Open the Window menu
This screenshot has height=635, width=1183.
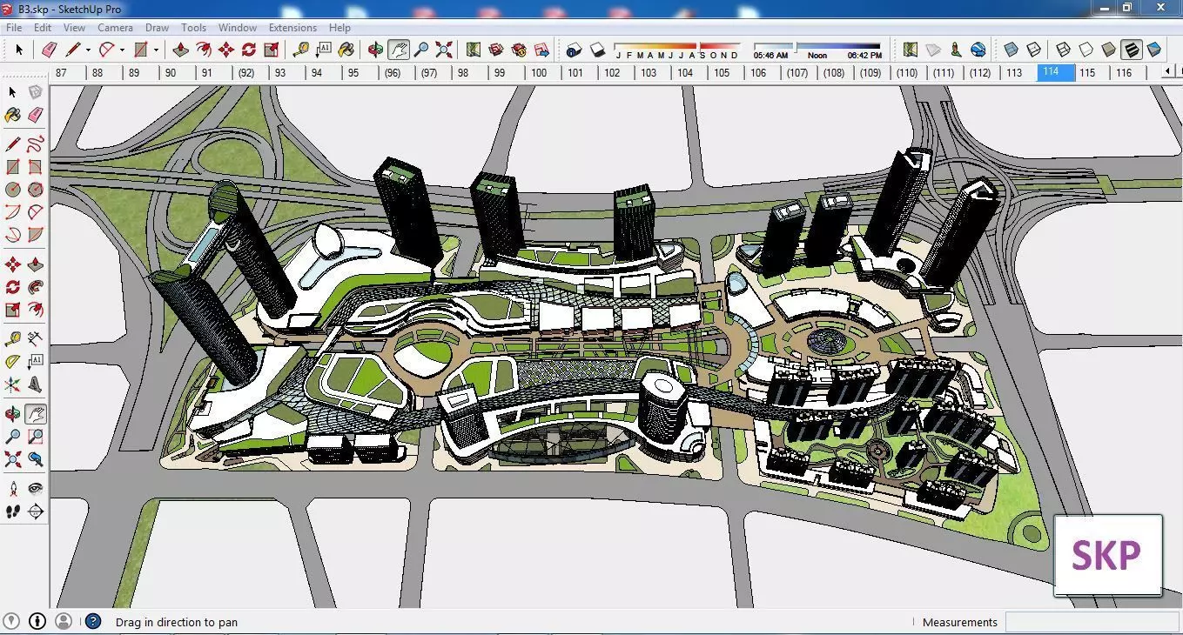pyautogui.click(x=238, y=28)
